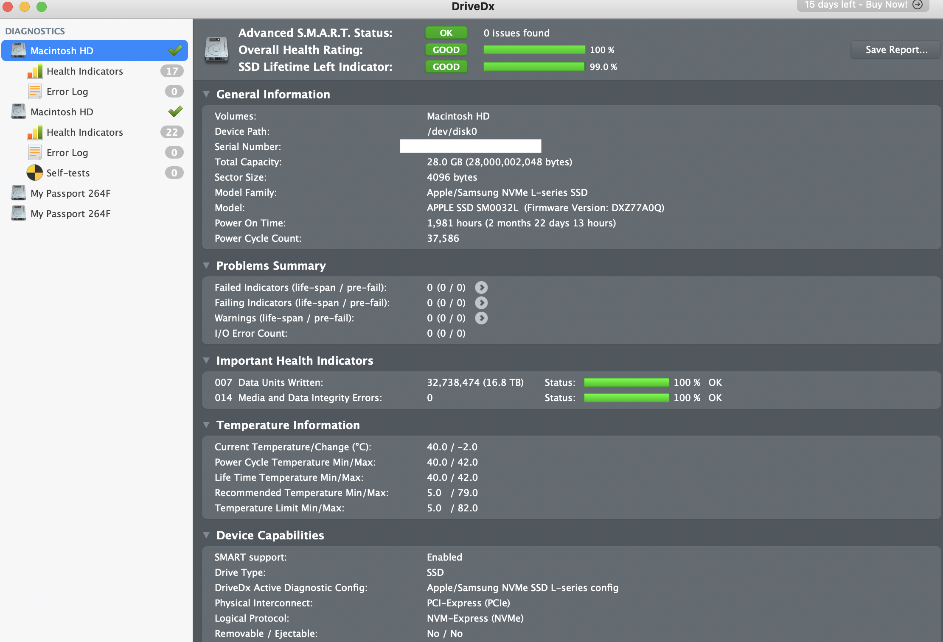Open the second Health Indicators item with 22
943x642 pixels.
85,132
